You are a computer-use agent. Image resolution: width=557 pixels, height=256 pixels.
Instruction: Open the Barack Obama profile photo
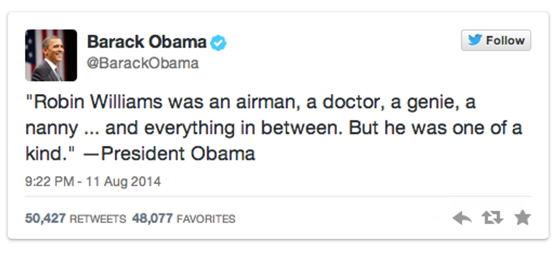[x=51, y=55]
